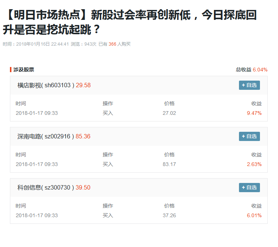Add 科创信息 to watchlist with 自选 button
The image size is (278, 247).
[x=249, y=187]
